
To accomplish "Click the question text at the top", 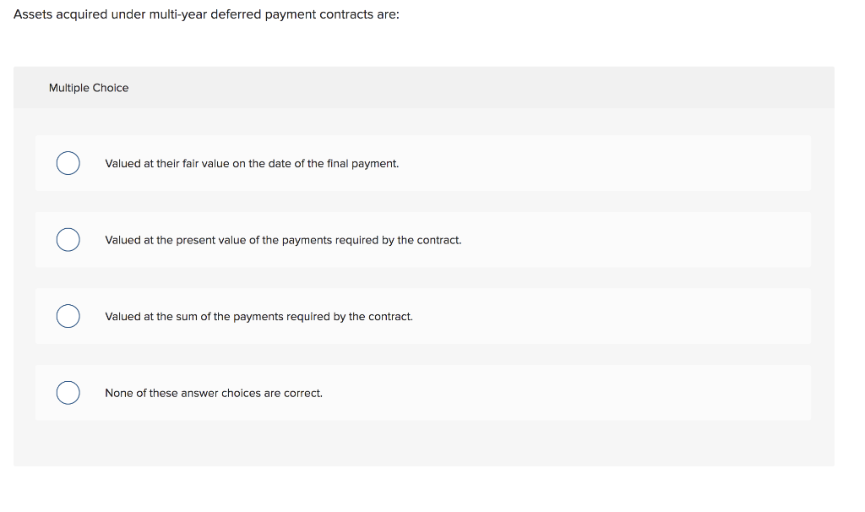I will click(x=206, y=14).
